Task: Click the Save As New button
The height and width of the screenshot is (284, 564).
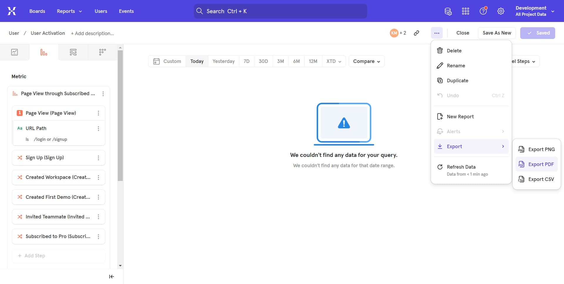Action: click(x=497, y=33)
